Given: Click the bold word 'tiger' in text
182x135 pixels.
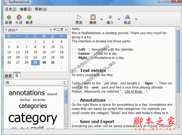Looking at the screenshot, I should pyautogui.click(x=149, y=83).
